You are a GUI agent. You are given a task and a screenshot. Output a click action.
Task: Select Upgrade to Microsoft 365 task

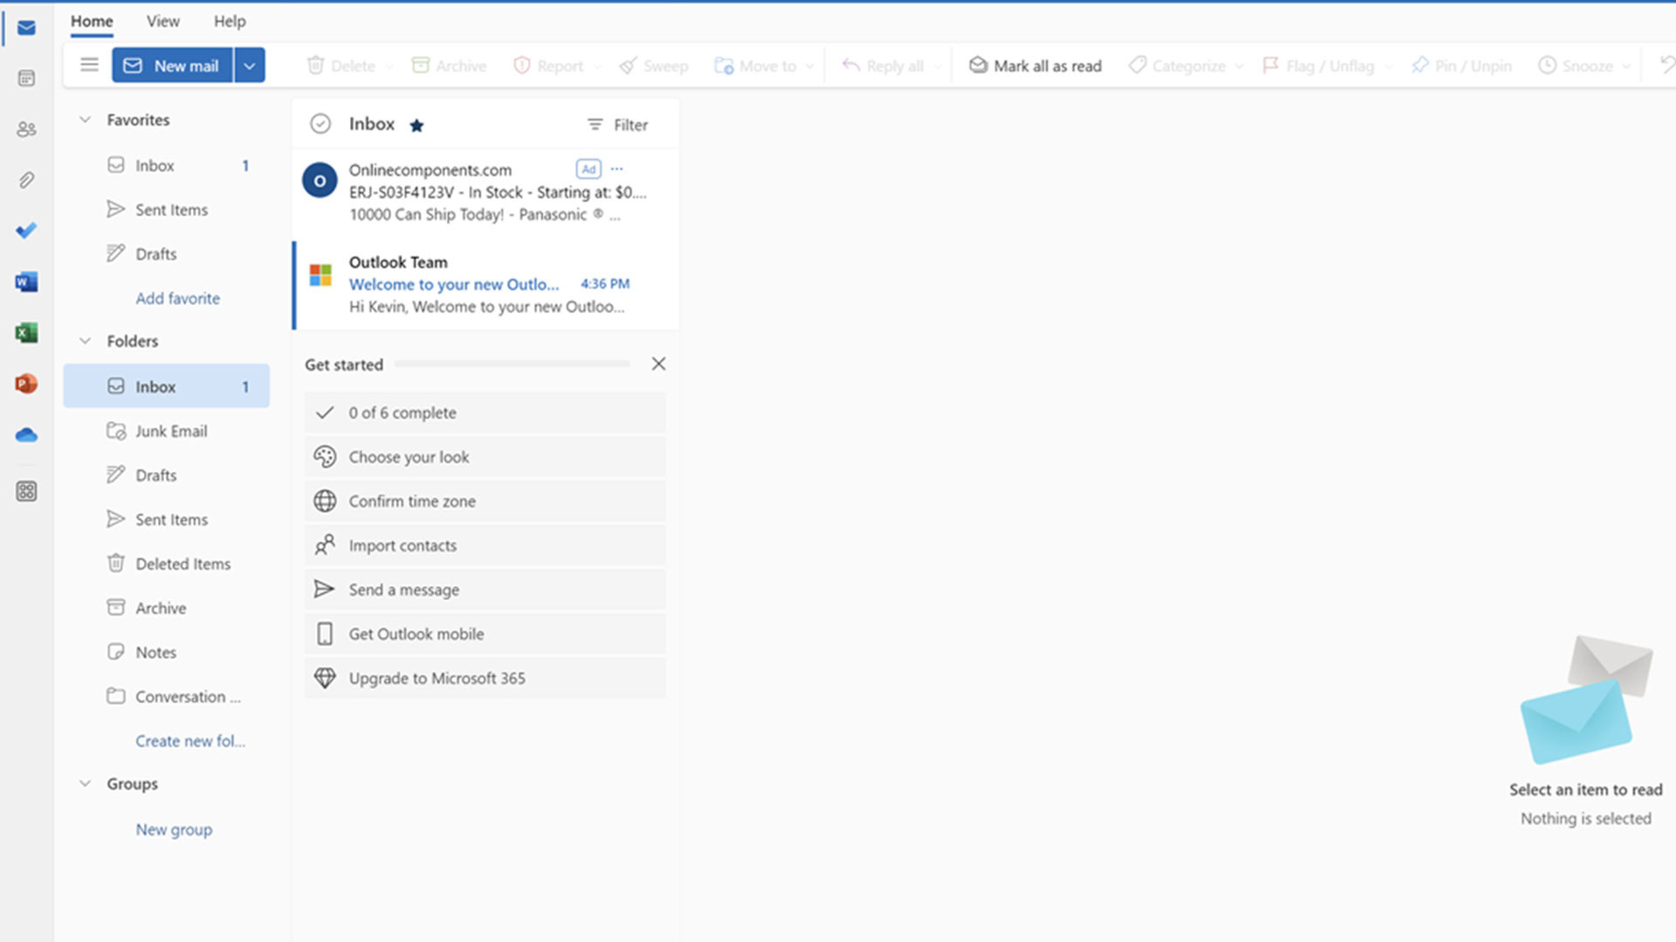pyautogui.click(x=485, y=678)
